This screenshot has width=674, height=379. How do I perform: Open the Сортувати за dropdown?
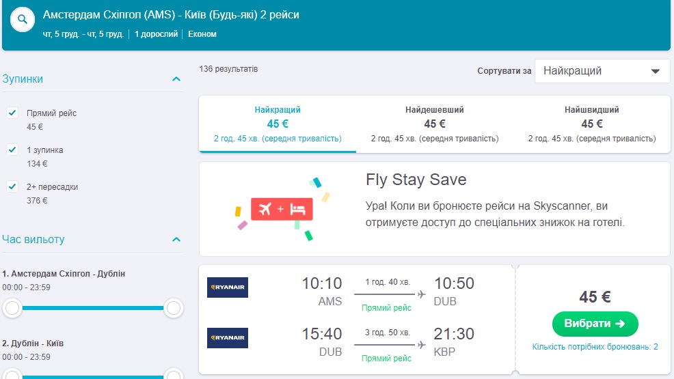[x=602, y=71]
